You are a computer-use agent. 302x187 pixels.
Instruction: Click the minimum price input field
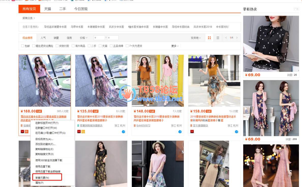[x=99, y=38]
